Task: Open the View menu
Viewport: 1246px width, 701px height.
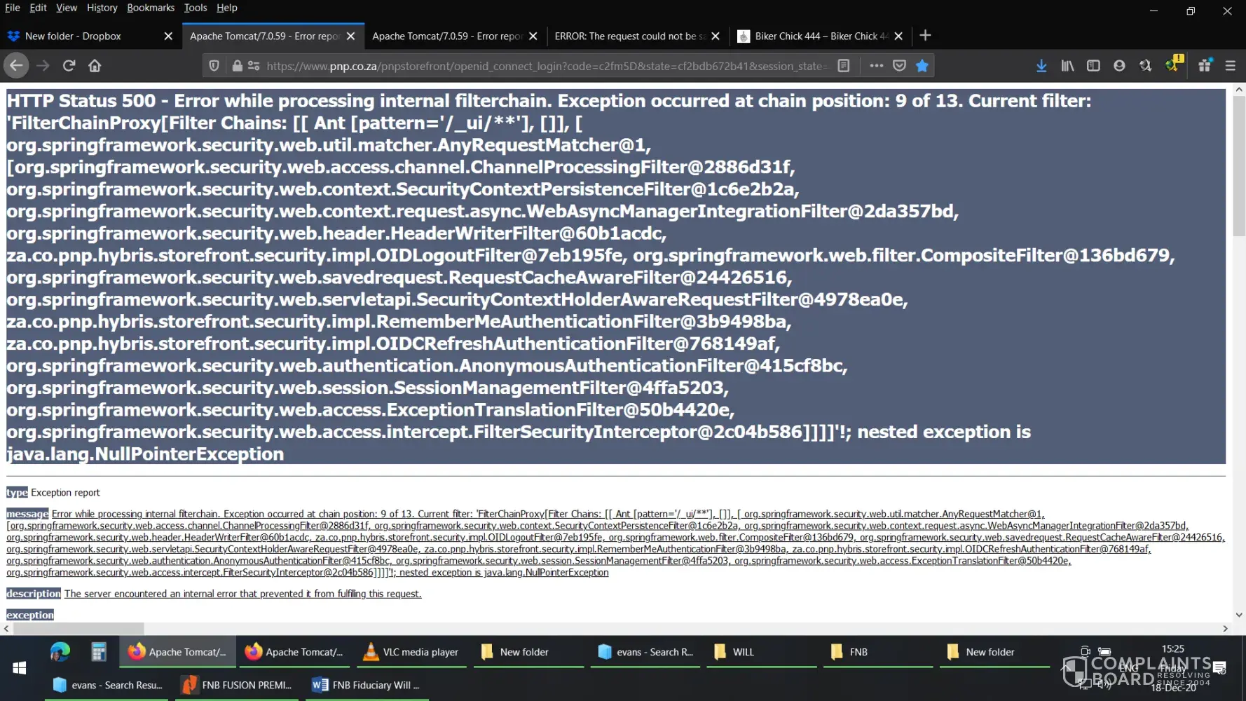Action: (67, 8)
